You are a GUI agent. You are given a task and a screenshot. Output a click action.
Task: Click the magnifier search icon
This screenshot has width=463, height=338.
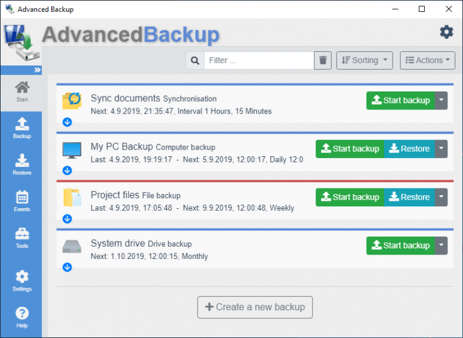[x=195, y=60]
